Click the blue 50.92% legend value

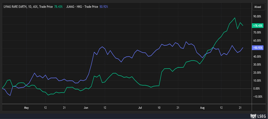coord(104,7)
